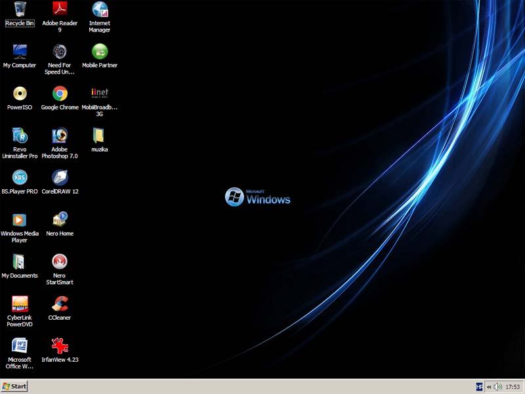Select the CCleaner desktop icon
The height and width of the screenshot is (394, 525).
60,304
